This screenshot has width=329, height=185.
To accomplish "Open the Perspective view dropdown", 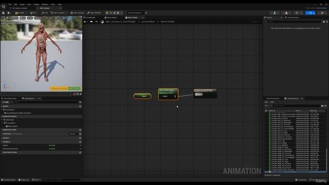I will [12, 18].
